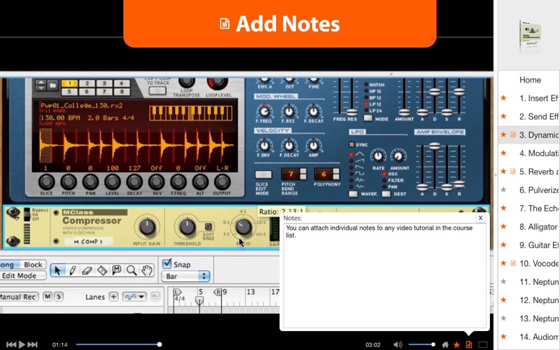Click the Pitch knob under waveform
Viewport: 560px width, 350px height.
pyautogui.click(x=68, y=182)
